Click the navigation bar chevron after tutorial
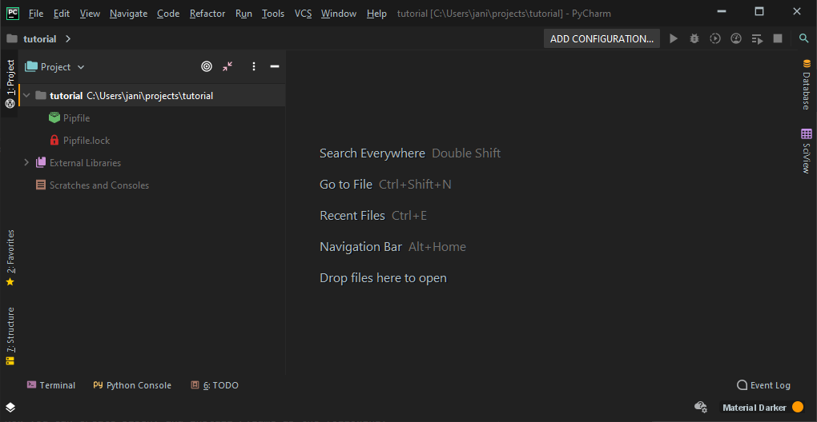The height and width of the screenshot is (422, 817). [x=68, y=39]
